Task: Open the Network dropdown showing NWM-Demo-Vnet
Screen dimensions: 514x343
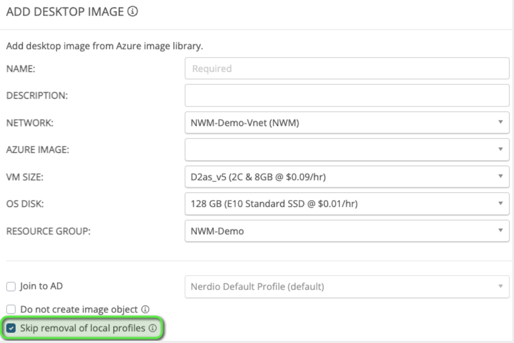Action: [x=347, y=123]
